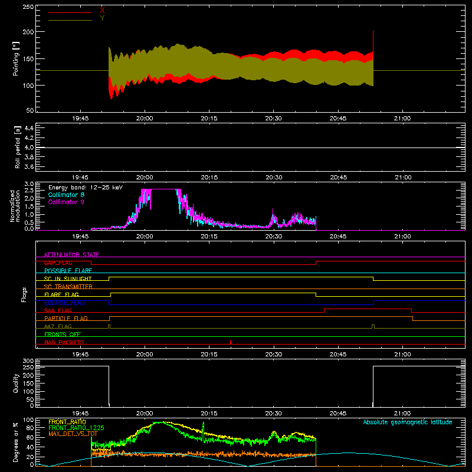Viewport: 472px width, 472px height.
Task: Click 20:30 tick label under modulation plot
Action: [x=274, y=237]
